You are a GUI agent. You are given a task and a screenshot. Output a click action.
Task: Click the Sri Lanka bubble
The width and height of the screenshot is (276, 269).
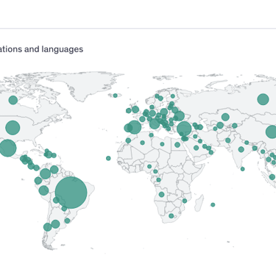point(243,169)
